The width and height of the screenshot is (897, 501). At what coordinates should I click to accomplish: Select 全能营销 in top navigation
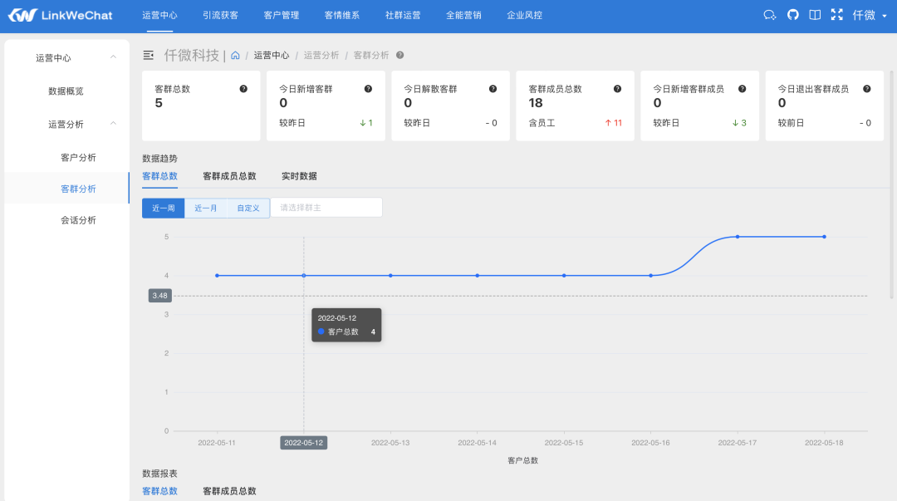[x=463, y=16]
